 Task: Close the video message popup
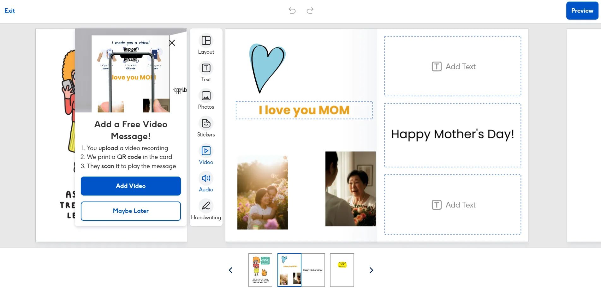172,43
